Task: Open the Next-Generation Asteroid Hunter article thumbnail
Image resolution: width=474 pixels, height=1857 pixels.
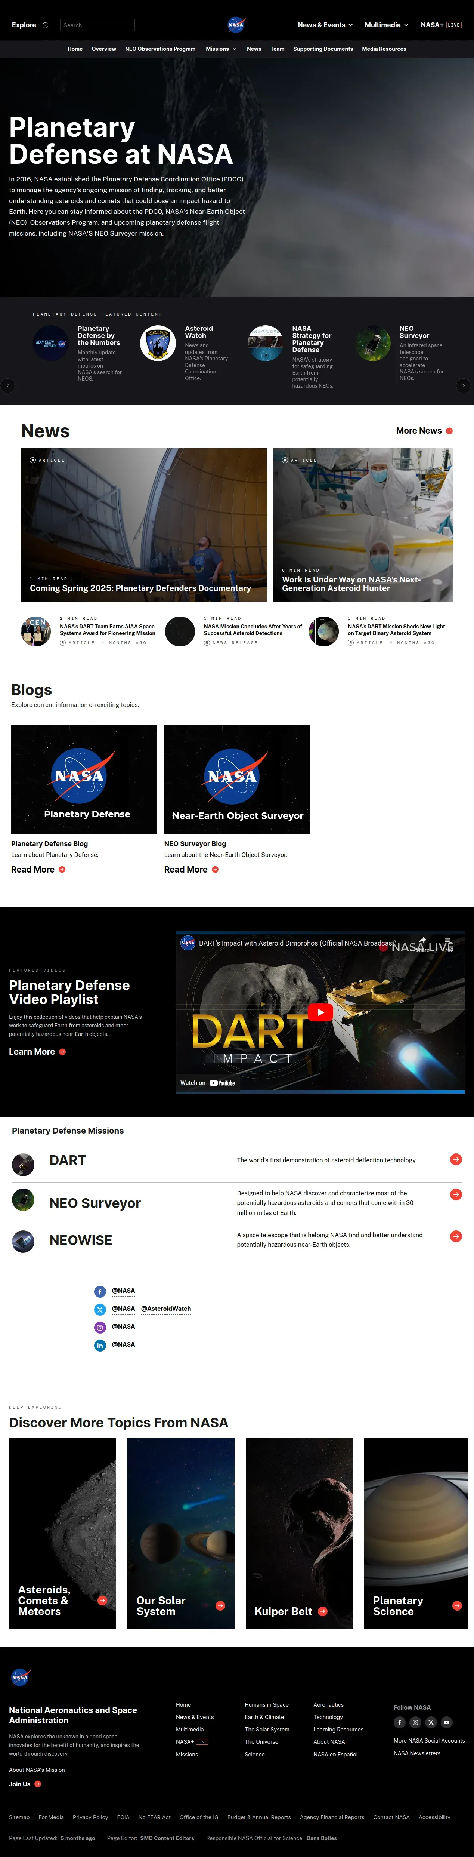Action: (x=363, y=525)
